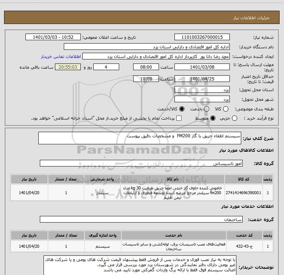Select the کالا/خدمت radio button
The width and height of the screenshot is (284, 275).
182,109
